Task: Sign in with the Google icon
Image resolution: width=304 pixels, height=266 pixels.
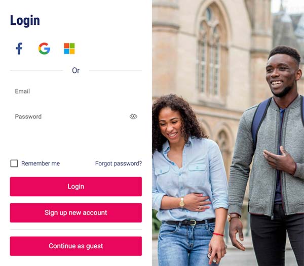Action: [x=44, y=49]
